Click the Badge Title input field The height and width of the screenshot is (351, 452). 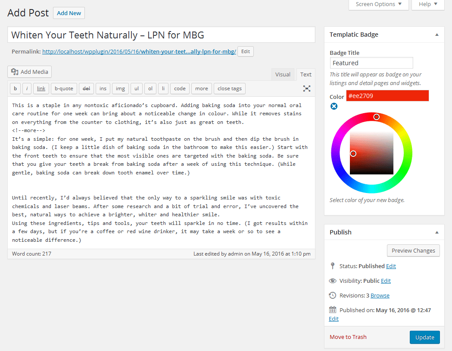pyautogui.click(x=371, y=63)
